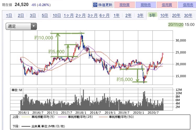Open 信用売 margin sell order
The height and width of the screenshot is (130, 196).
click(x=187, y=5)
